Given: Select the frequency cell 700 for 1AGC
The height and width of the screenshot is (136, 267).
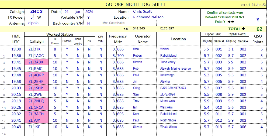Looking at the screenshot, I should pyautogui.click(x=123, y=56).
